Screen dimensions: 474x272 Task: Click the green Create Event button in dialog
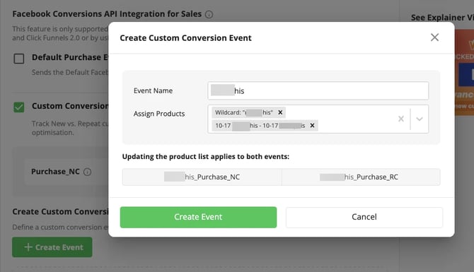[x=198, y=217]
